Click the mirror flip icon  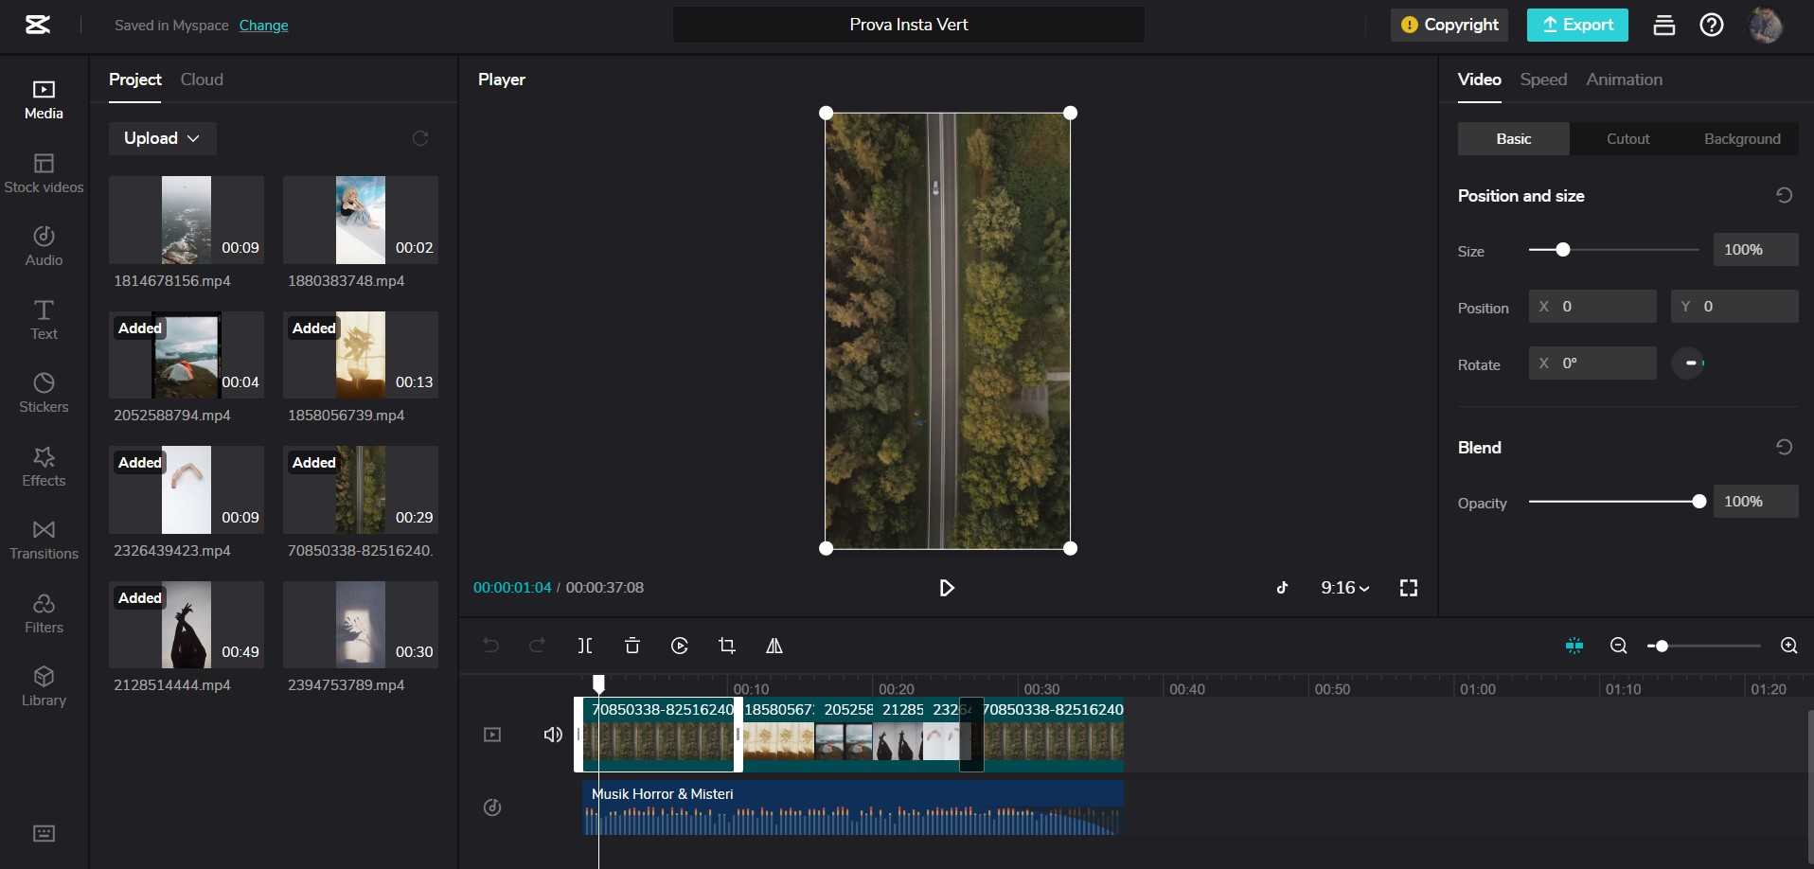click(x=774, y=646)
